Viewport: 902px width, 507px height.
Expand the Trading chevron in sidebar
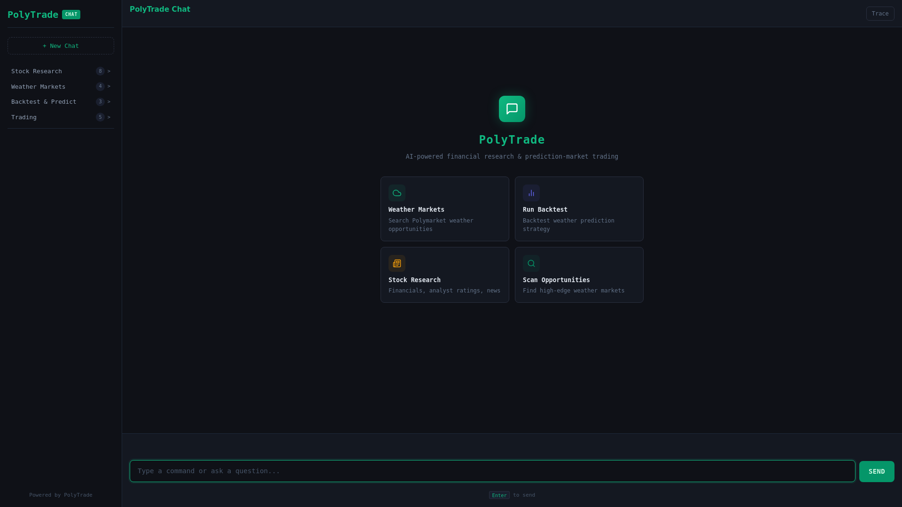click(x=109, y=117)
